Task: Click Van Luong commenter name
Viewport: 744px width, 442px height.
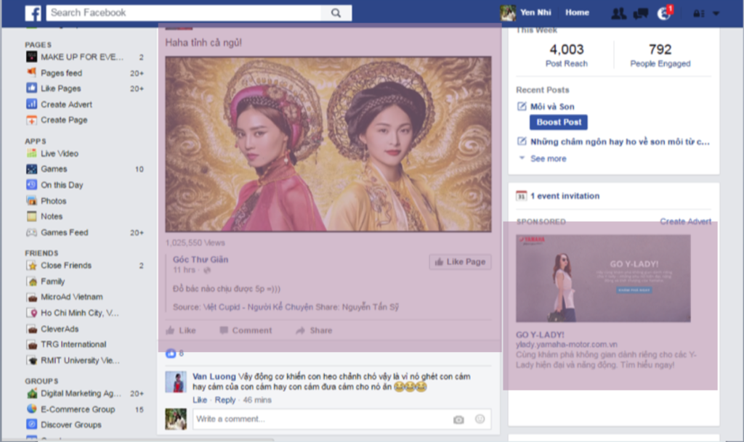Action: pos(214,377)
